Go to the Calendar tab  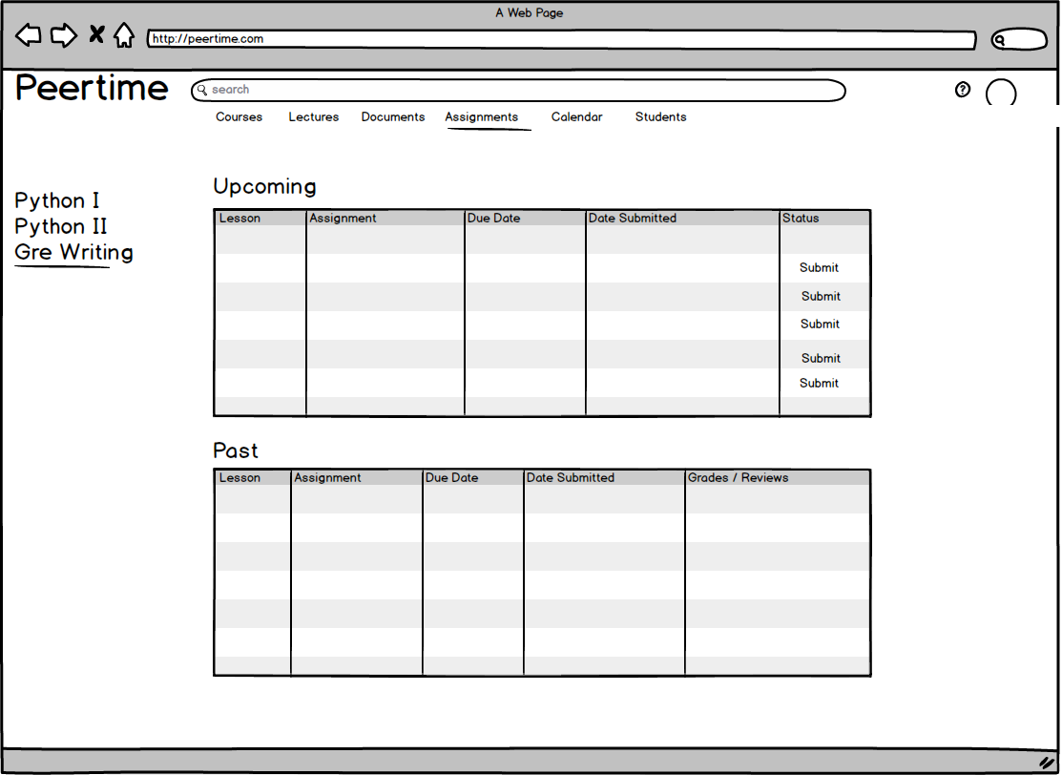coord(577,117)
